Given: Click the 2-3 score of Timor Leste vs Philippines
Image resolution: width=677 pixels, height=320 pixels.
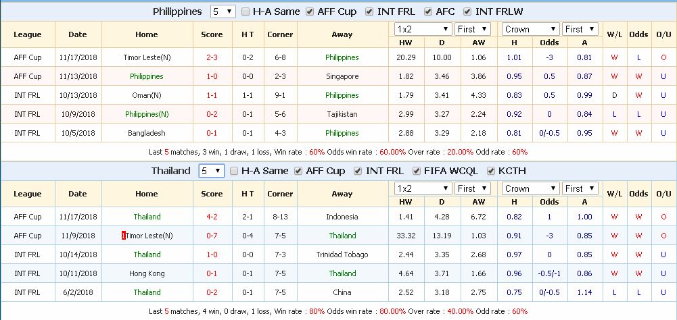Looking at the screenshot, I should click(x=212, y=57).
